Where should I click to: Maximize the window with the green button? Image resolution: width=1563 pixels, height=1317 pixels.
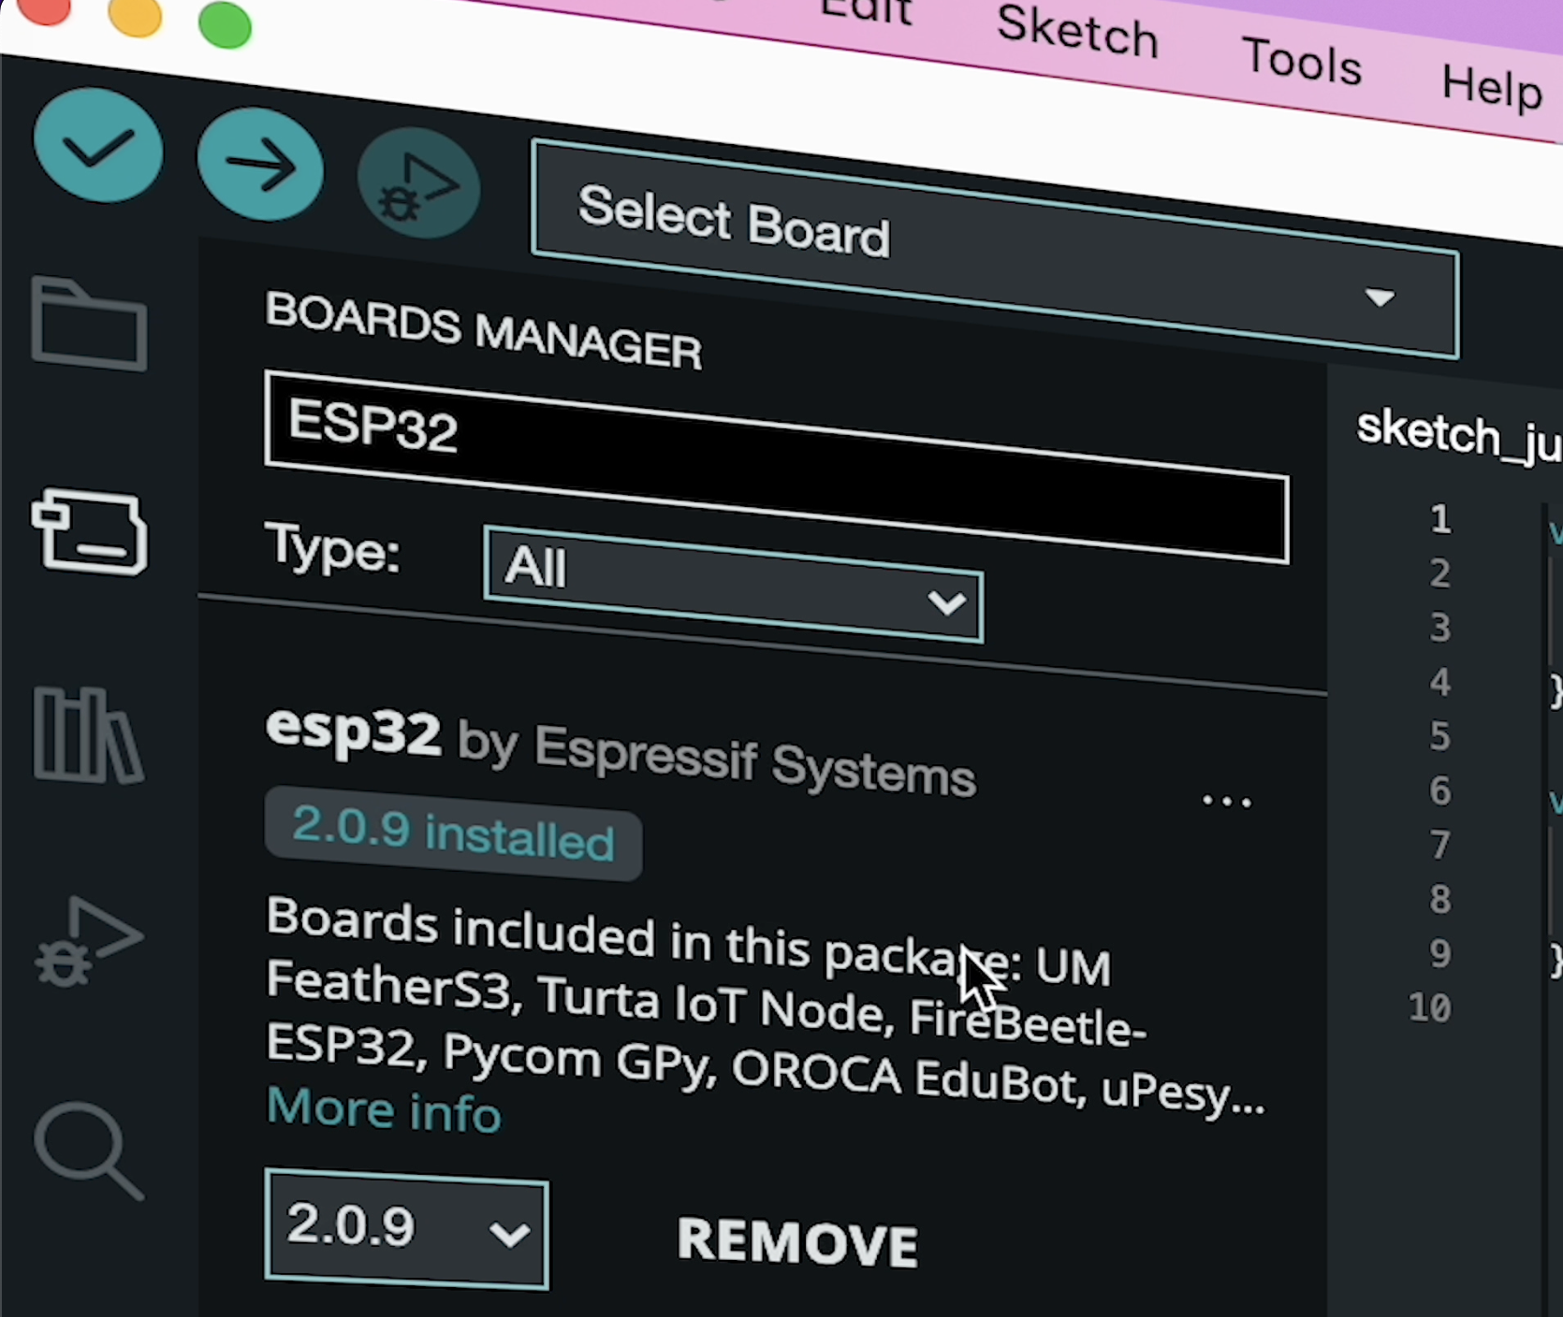click(225, 24)
